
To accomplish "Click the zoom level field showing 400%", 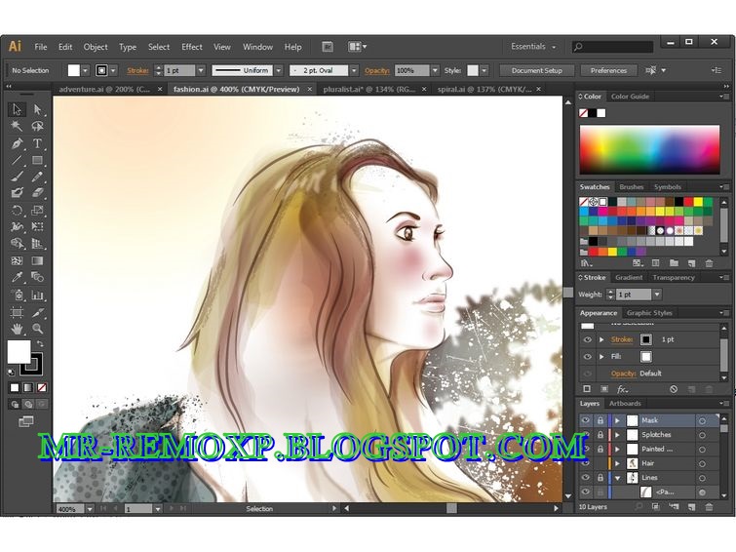I will pyautogui.click(x=69, y=509).
